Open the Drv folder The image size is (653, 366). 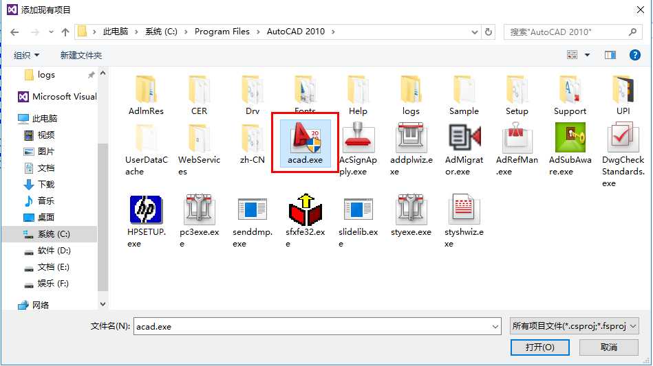(253, 89)
